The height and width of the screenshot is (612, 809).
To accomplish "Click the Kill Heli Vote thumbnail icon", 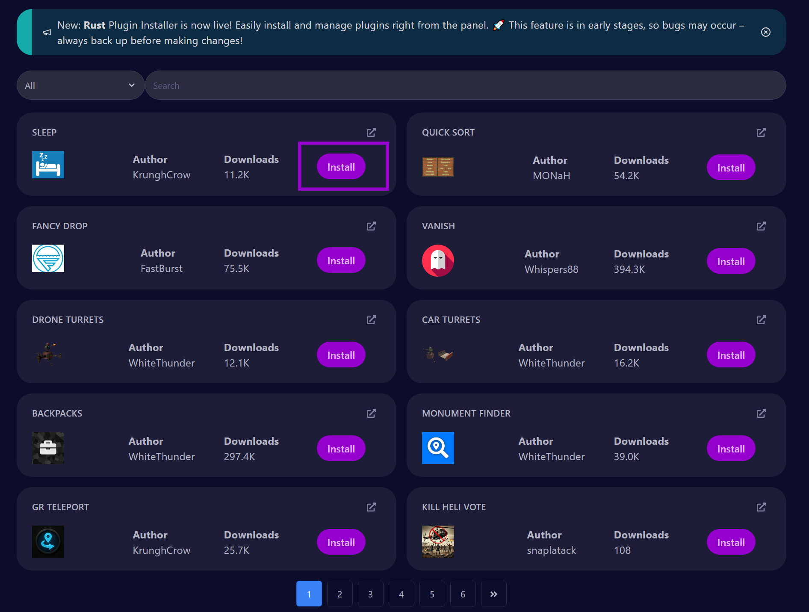I will [438, 541].
